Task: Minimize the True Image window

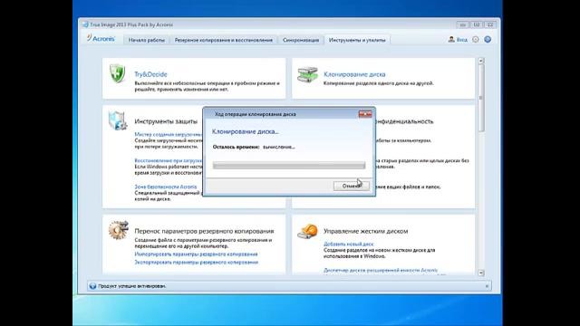Action: coord(462,24)
